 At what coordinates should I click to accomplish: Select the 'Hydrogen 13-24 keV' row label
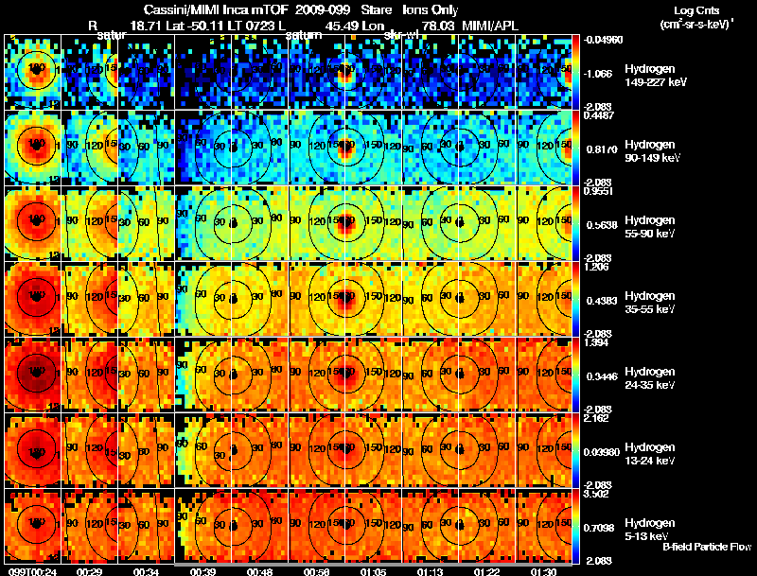(x=650, y=454)
